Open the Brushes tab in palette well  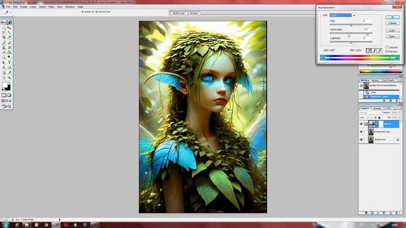(x=193, y=13)
